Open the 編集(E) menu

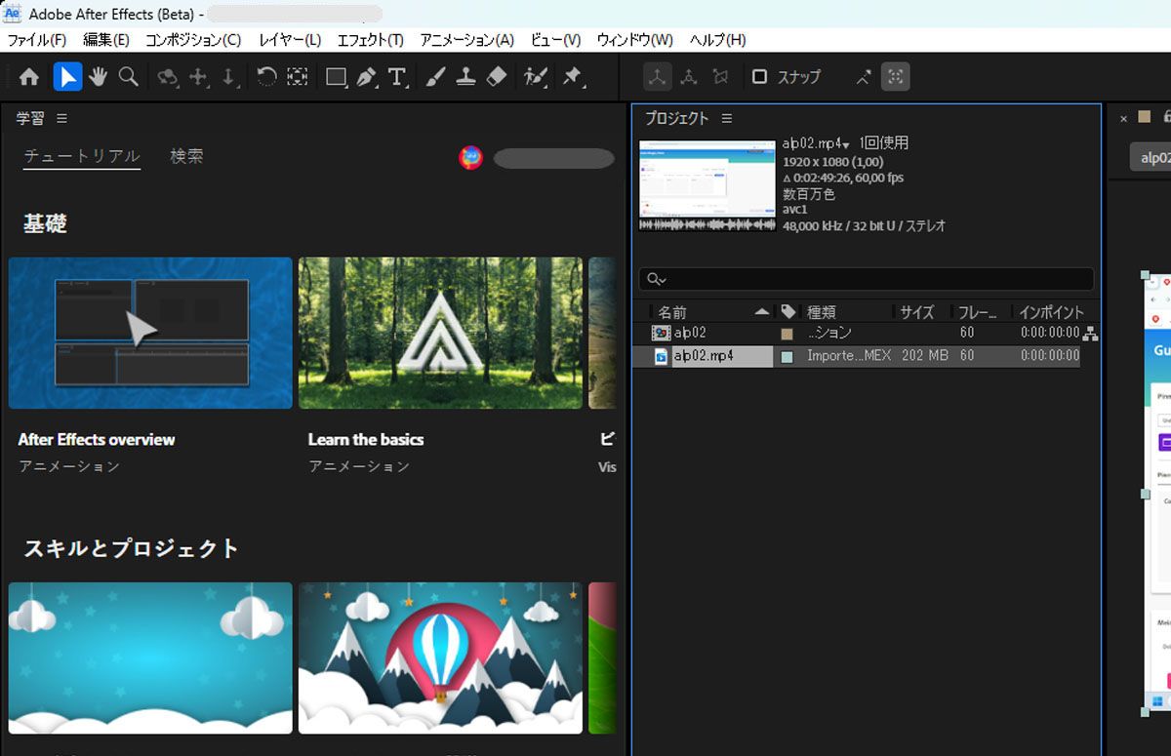[x=106, y=40]
